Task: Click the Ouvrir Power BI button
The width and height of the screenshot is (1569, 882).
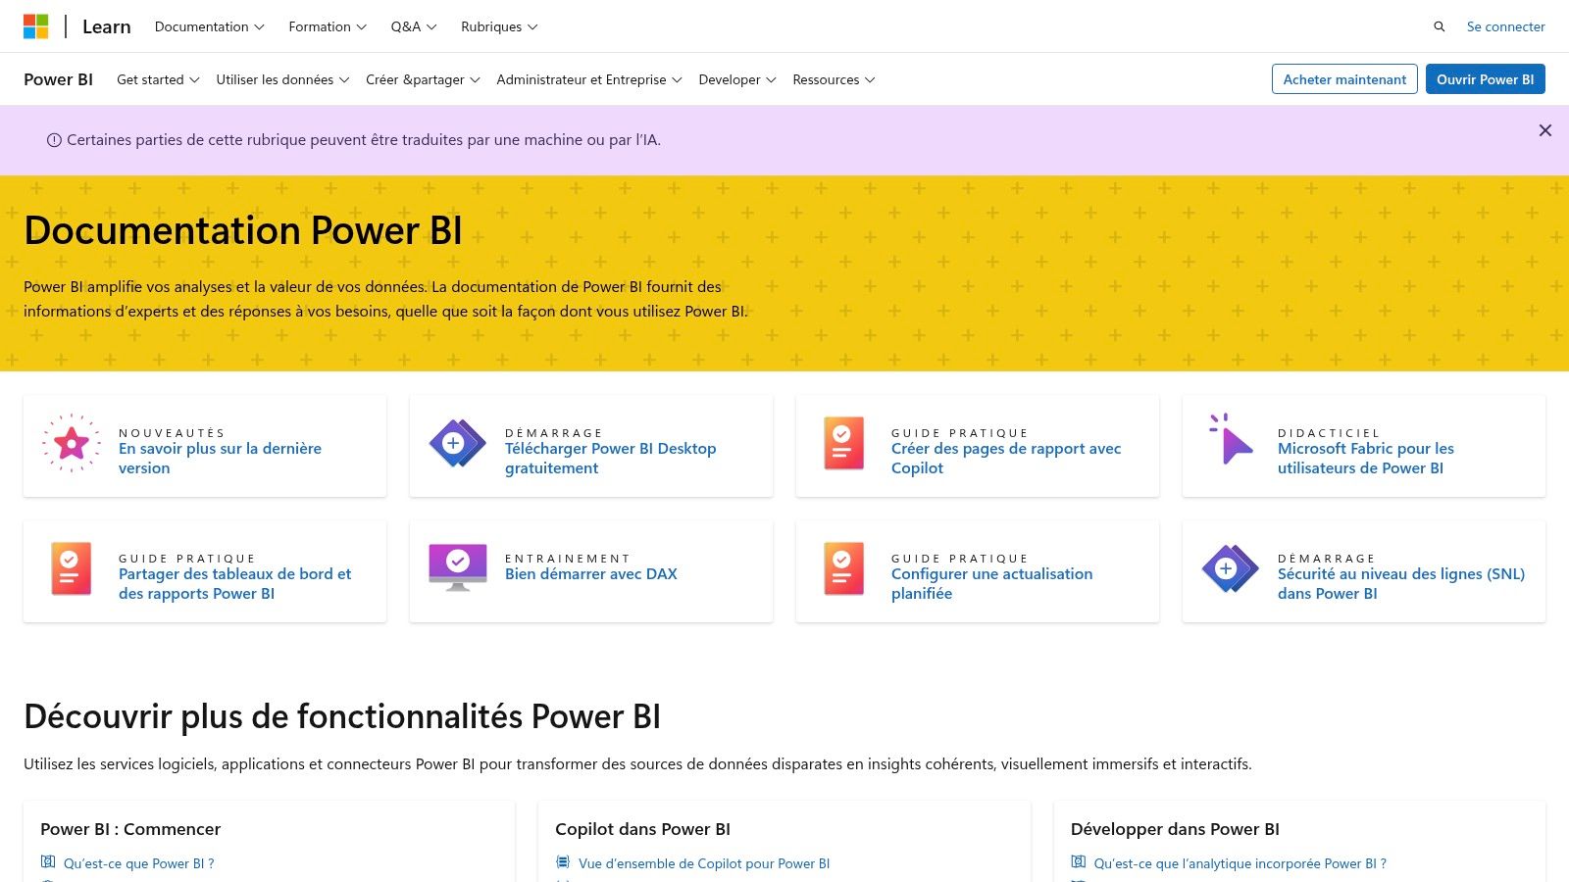Action: point(1485,79)
